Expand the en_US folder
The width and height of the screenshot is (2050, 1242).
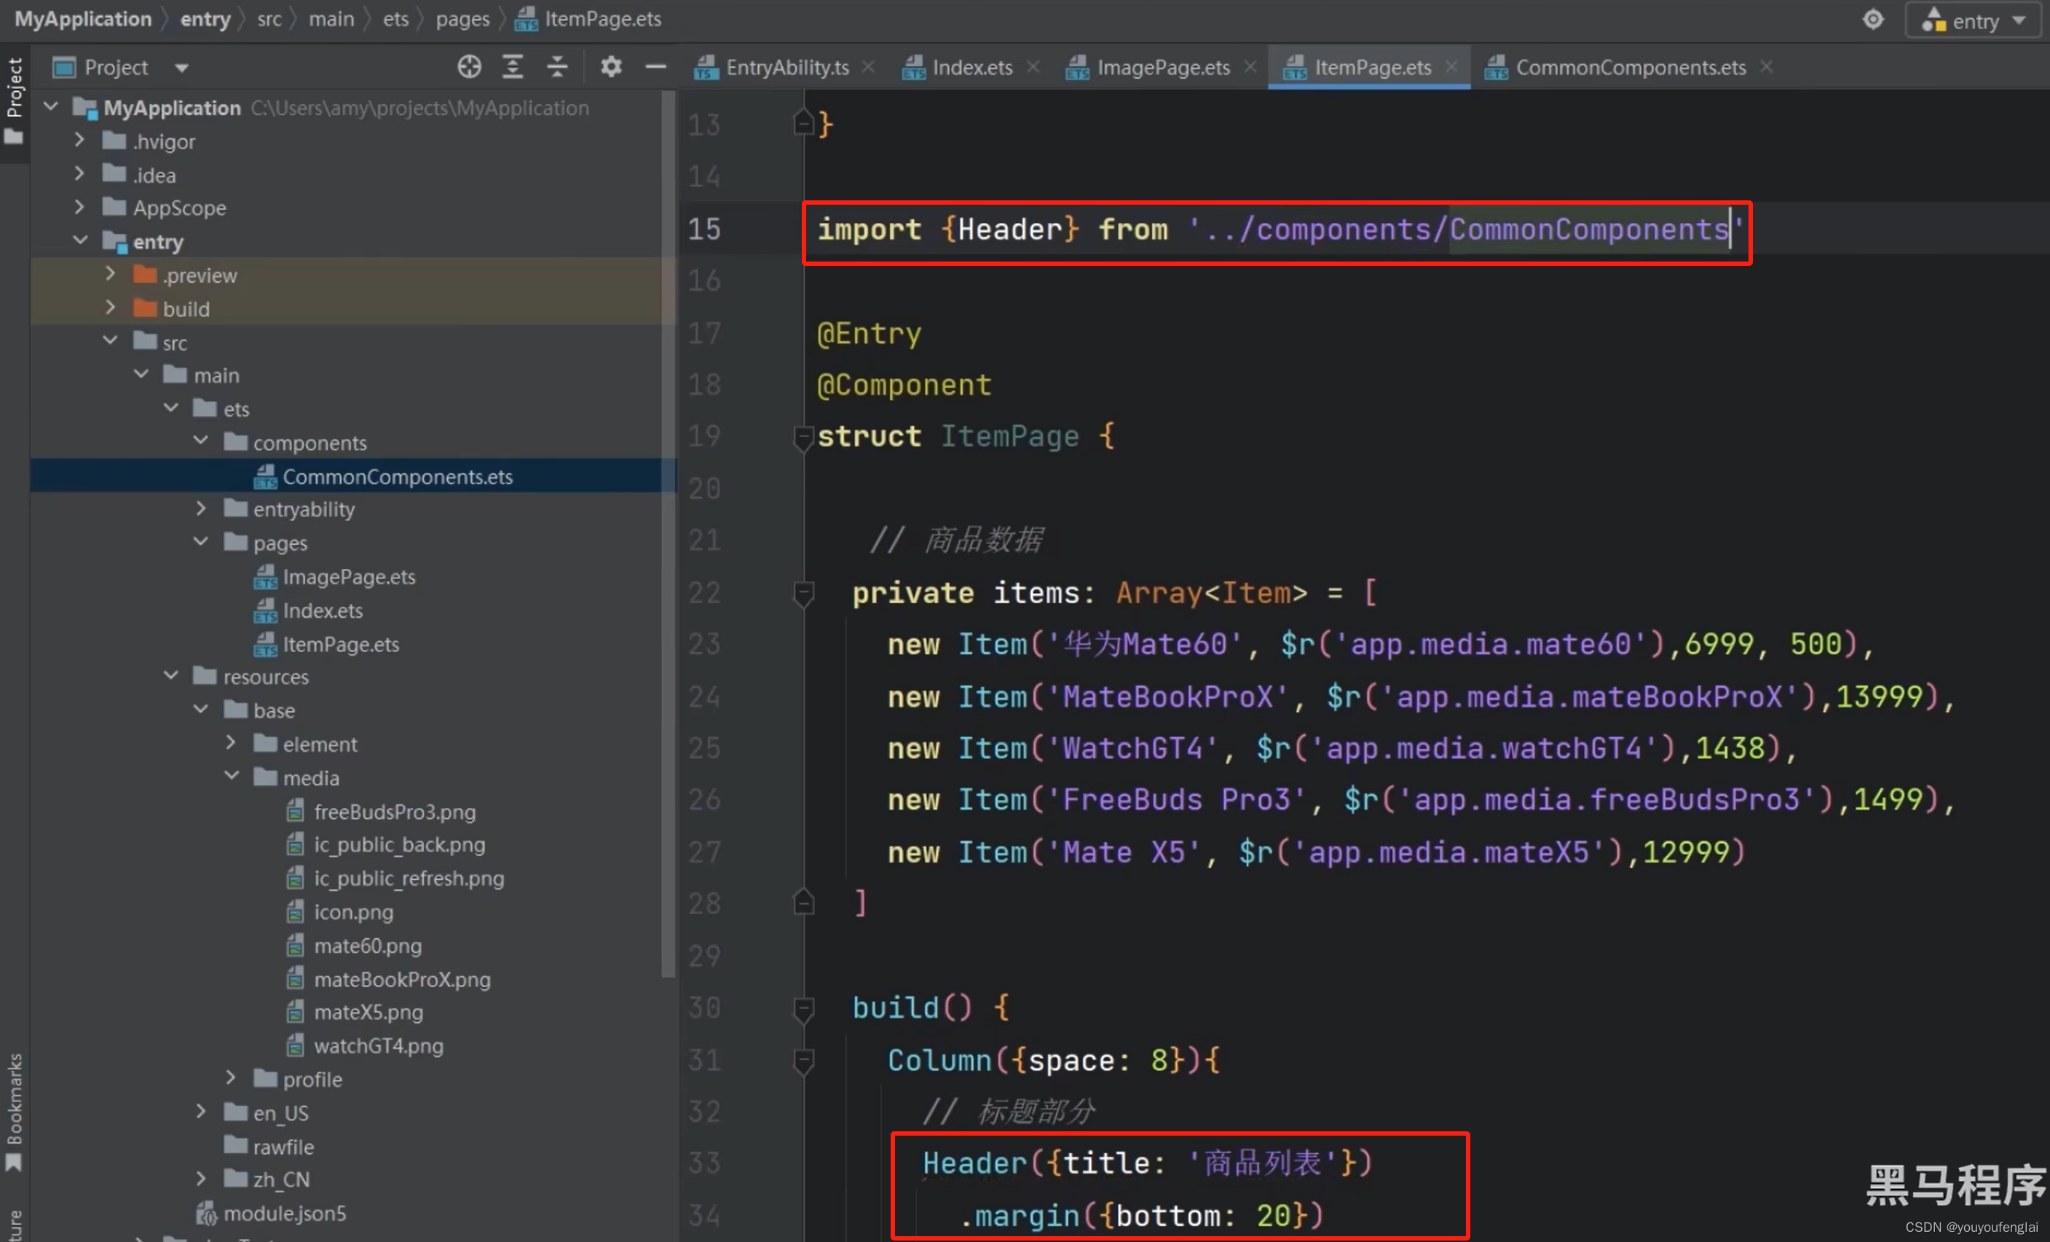(x=200, y=1112)
